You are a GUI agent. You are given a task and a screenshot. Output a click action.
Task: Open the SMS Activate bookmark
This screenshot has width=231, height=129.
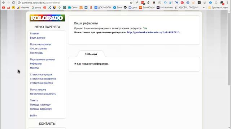[x=165, y=8]
